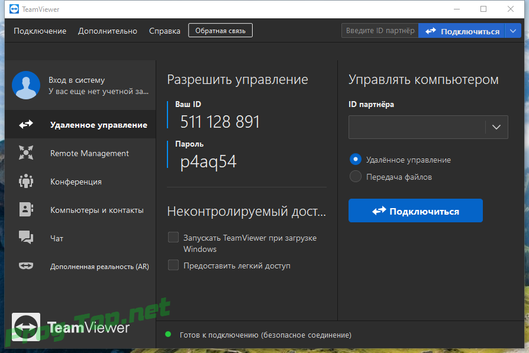Open the dropdown arrow beside top Подключиться
Screen dimensions: 529x353
(513, 31)
